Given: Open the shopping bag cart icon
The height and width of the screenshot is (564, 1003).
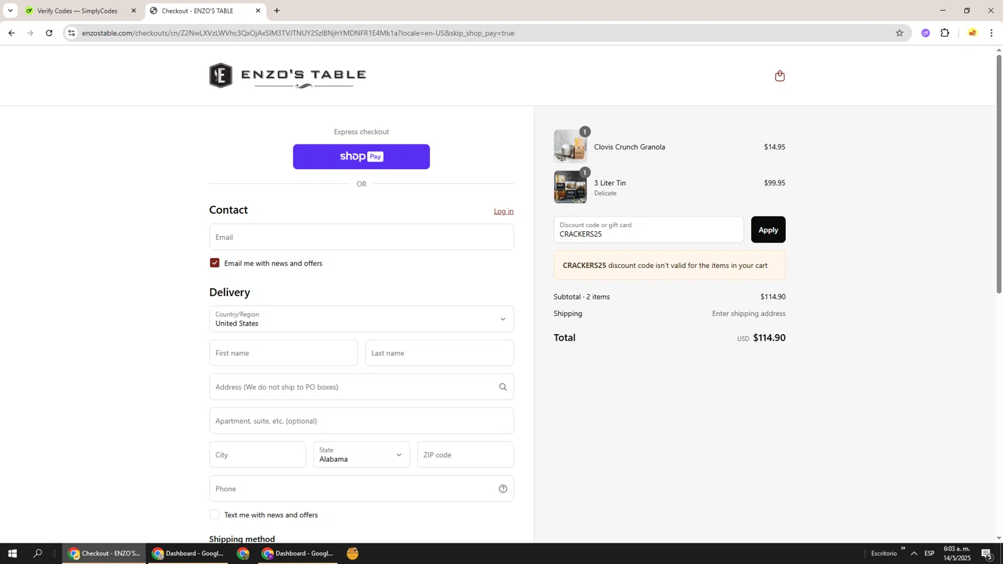Looking at the screenshot, I should (780, 76).
